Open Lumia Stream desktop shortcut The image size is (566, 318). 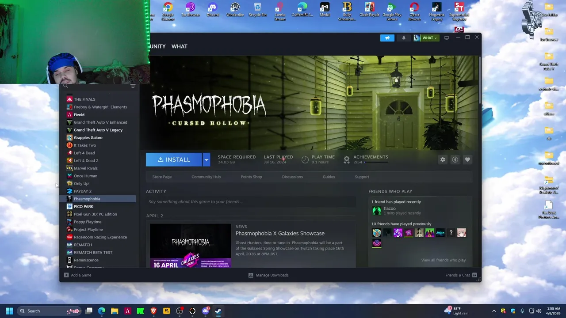280,11
